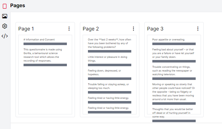Viewport: 222px width, 129px height.
Task: Open the image stimuli sidebar icon
Action: pyautogui.click(x=5, y=16)
